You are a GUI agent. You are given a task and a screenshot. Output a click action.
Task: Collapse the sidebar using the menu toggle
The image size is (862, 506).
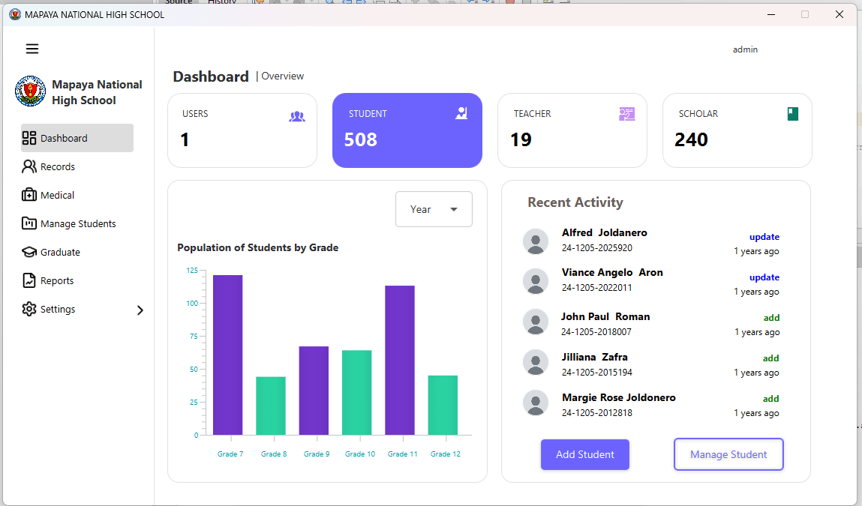(x=32, y=48)
